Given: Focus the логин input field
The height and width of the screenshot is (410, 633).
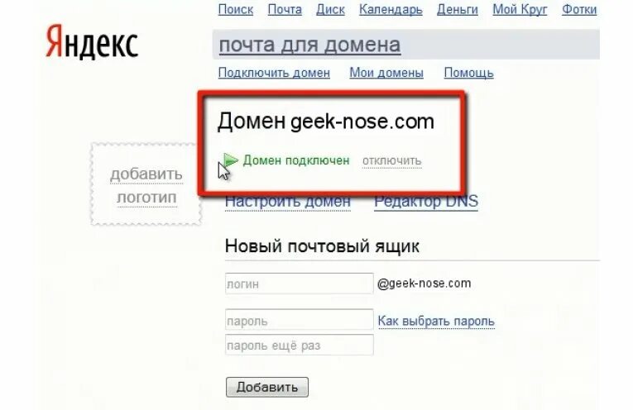Looking at the screenshot, I should click(x=300, y=284).
